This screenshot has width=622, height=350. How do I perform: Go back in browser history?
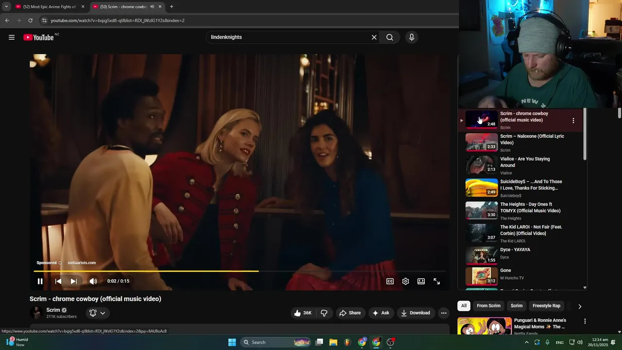click(x=7, y=20)
